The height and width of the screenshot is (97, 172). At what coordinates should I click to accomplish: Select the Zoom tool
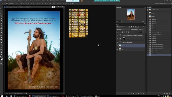[x=1, y=54]
